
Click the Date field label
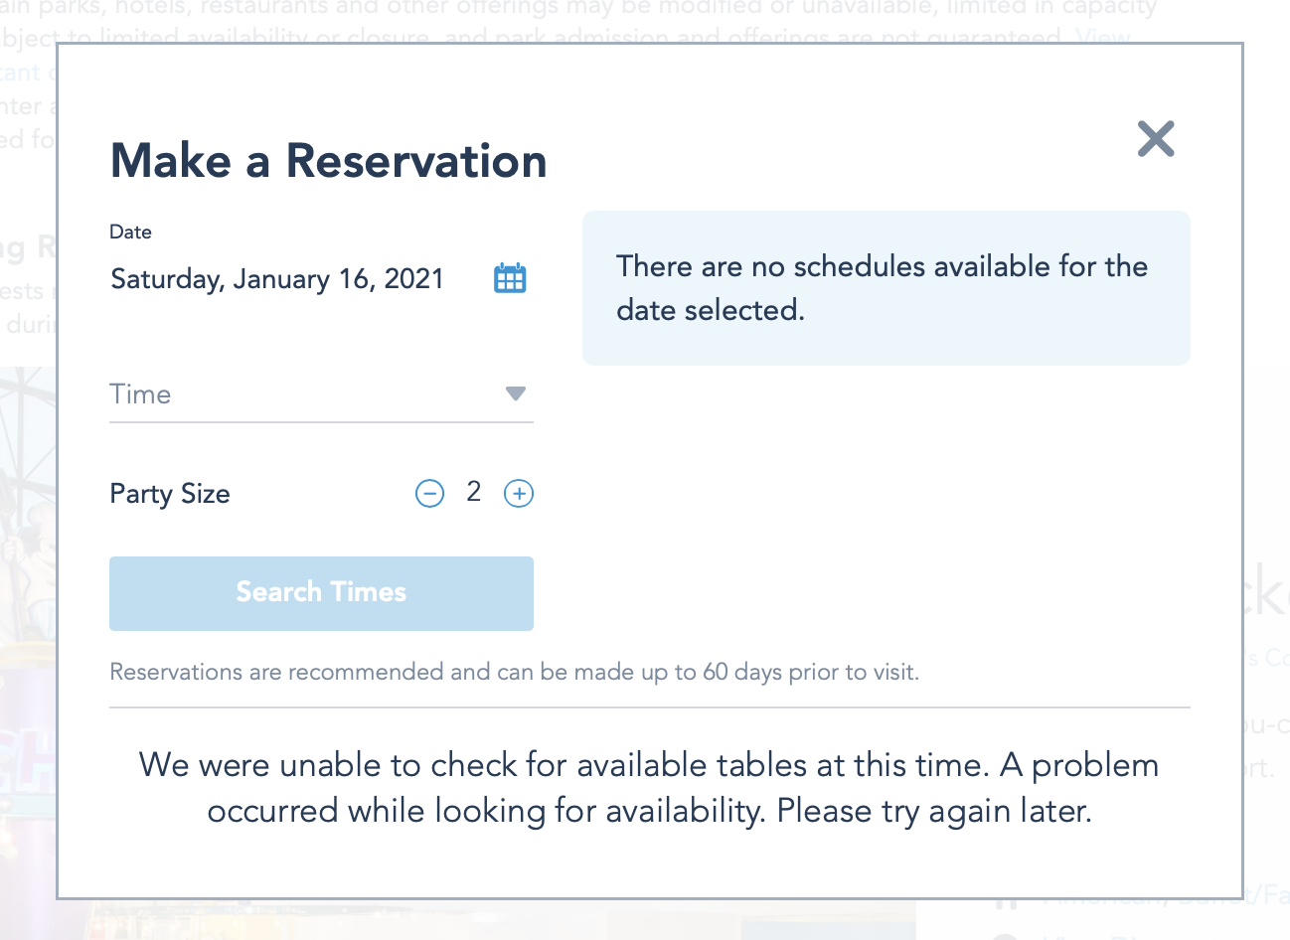pos(130,232)
